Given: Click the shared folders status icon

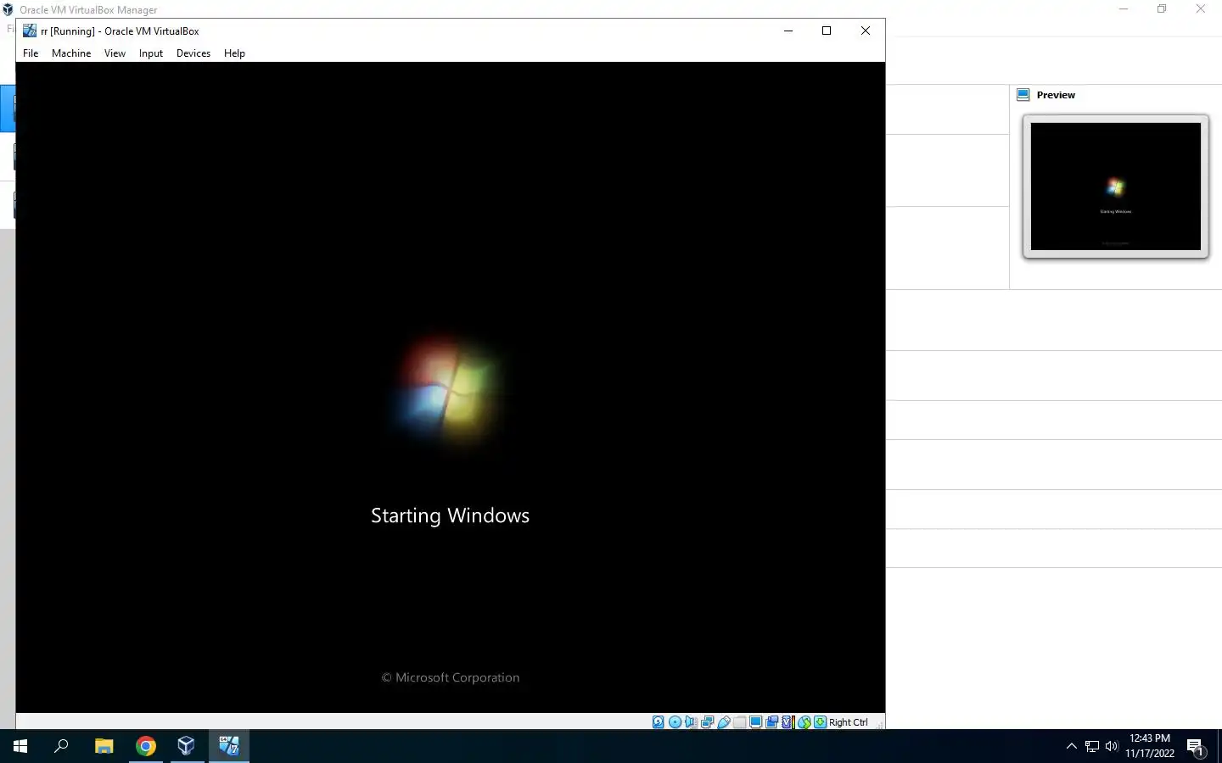Looking at the screenshot, I should click(x=739, y=722).
